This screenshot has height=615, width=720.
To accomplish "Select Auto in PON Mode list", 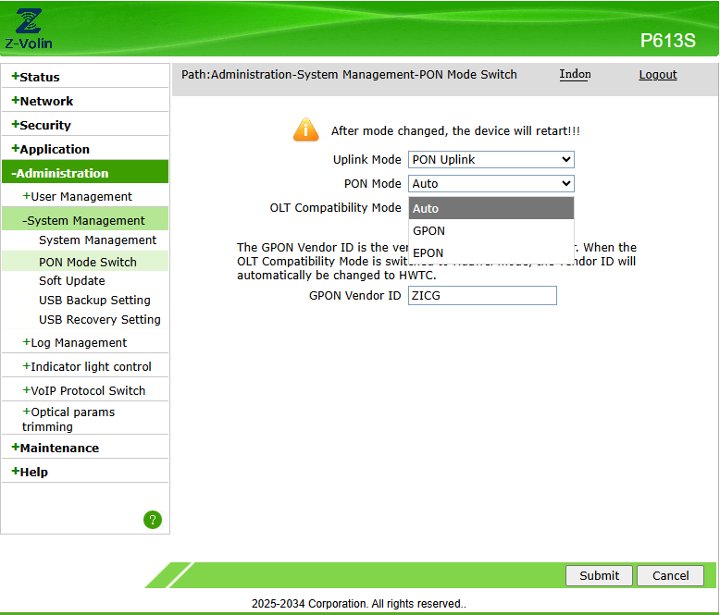I will coord(490,208).
